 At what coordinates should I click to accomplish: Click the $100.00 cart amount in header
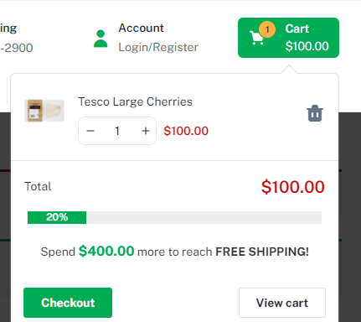307,46
